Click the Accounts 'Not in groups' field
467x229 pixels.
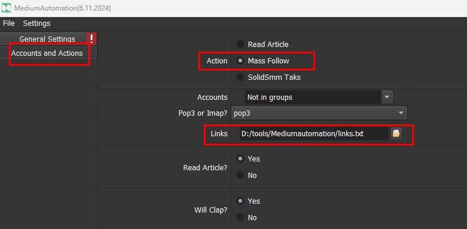[313, 97]
